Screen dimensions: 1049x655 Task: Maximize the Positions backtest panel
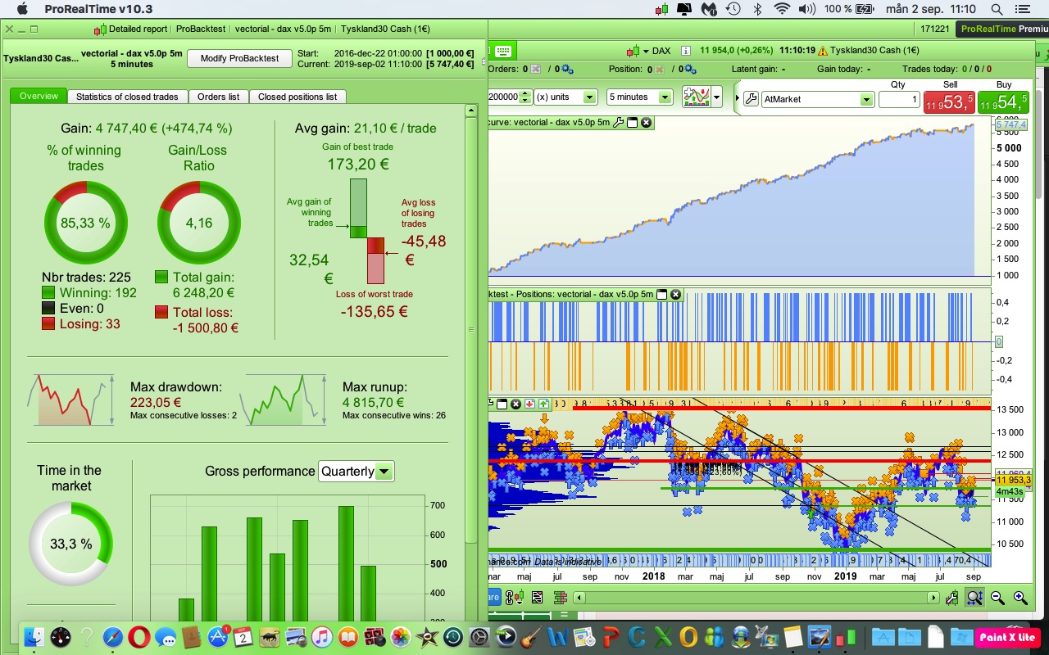tap(662, 294)
